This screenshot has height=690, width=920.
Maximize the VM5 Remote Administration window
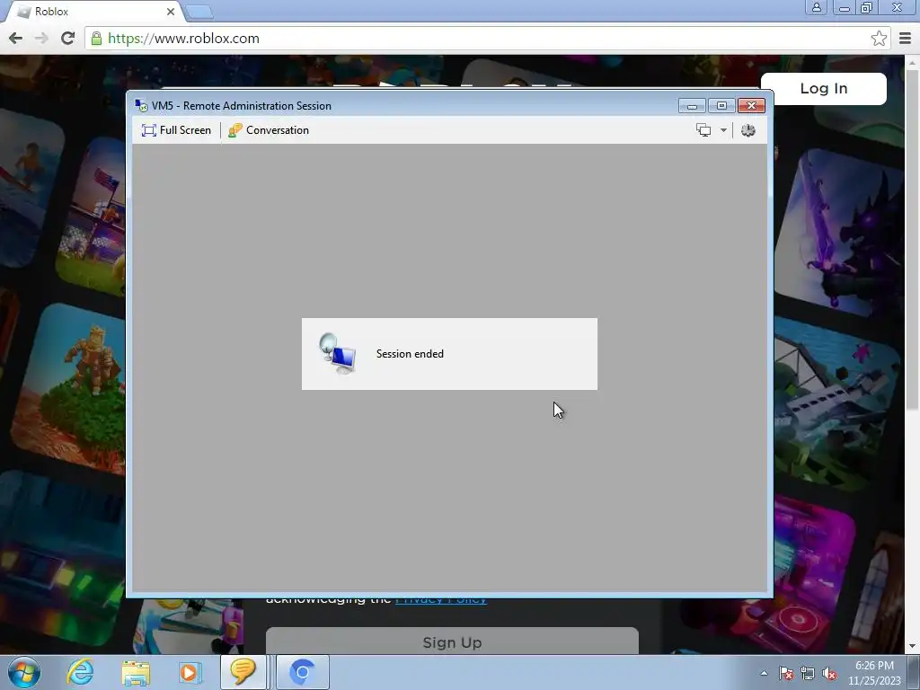[x=721, y=106]
